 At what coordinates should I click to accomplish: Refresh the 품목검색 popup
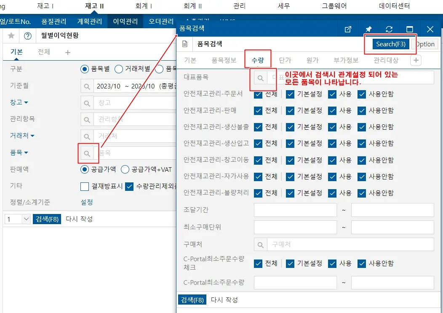tap(389, 29)
